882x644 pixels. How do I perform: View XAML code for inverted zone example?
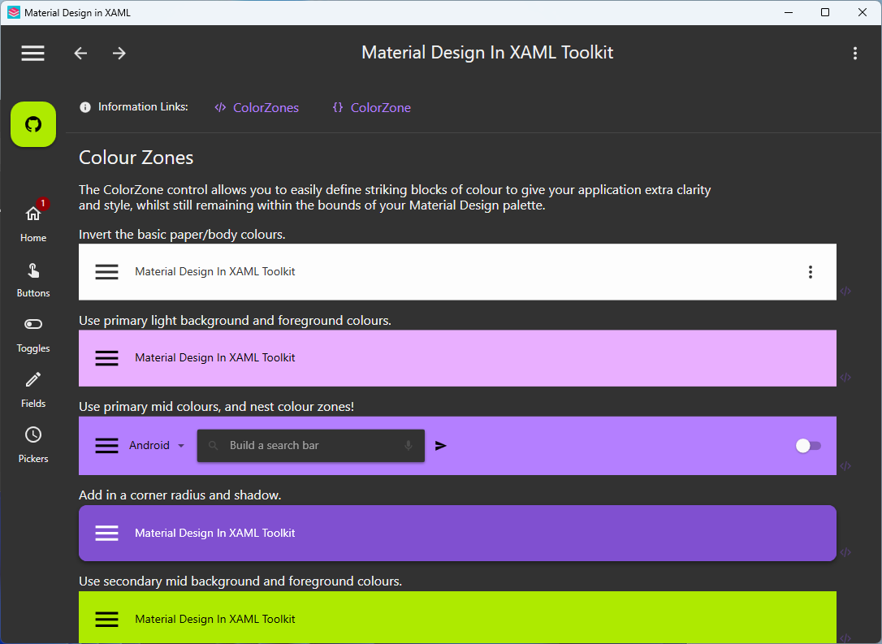point(845,292)
